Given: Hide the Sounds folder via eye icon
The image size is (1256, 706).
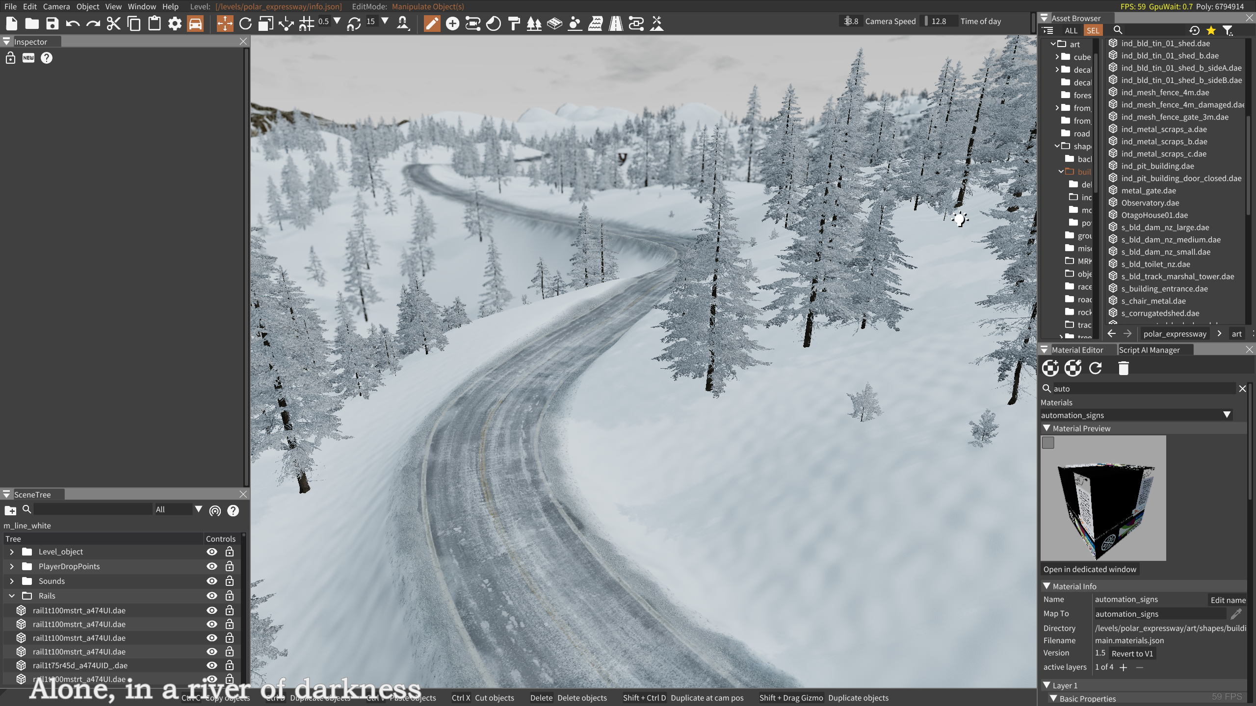Looking at the screenshot, I should pyautogui.click(x=211, y=581).
